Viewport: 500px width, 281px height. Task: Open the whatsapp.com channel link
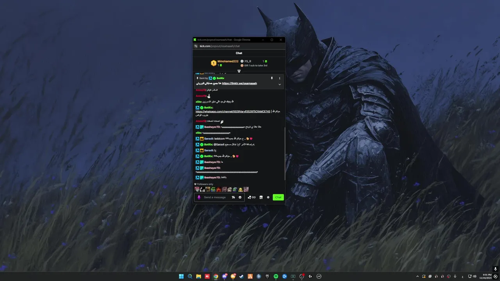click(233, 111)
